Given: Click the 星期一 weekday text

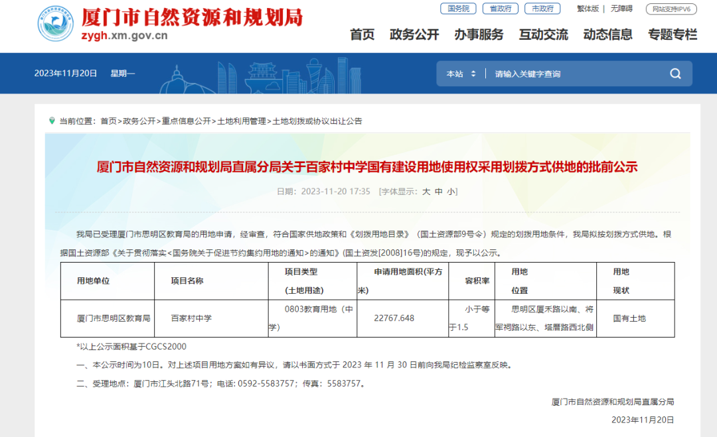Looking at the screenshot, I should (123, 74).
